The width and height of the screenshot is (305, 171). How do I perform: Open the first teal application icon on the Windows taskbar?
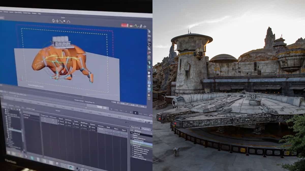pyautogui.click(x=32, y=158)
